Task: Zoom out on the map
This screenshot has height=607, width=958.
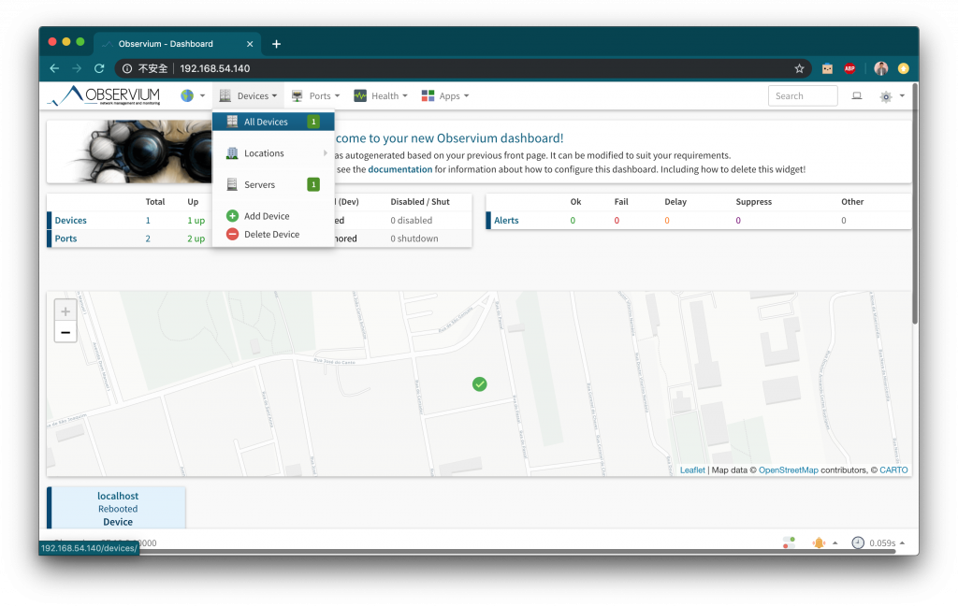Action: [x=65, y=332]
